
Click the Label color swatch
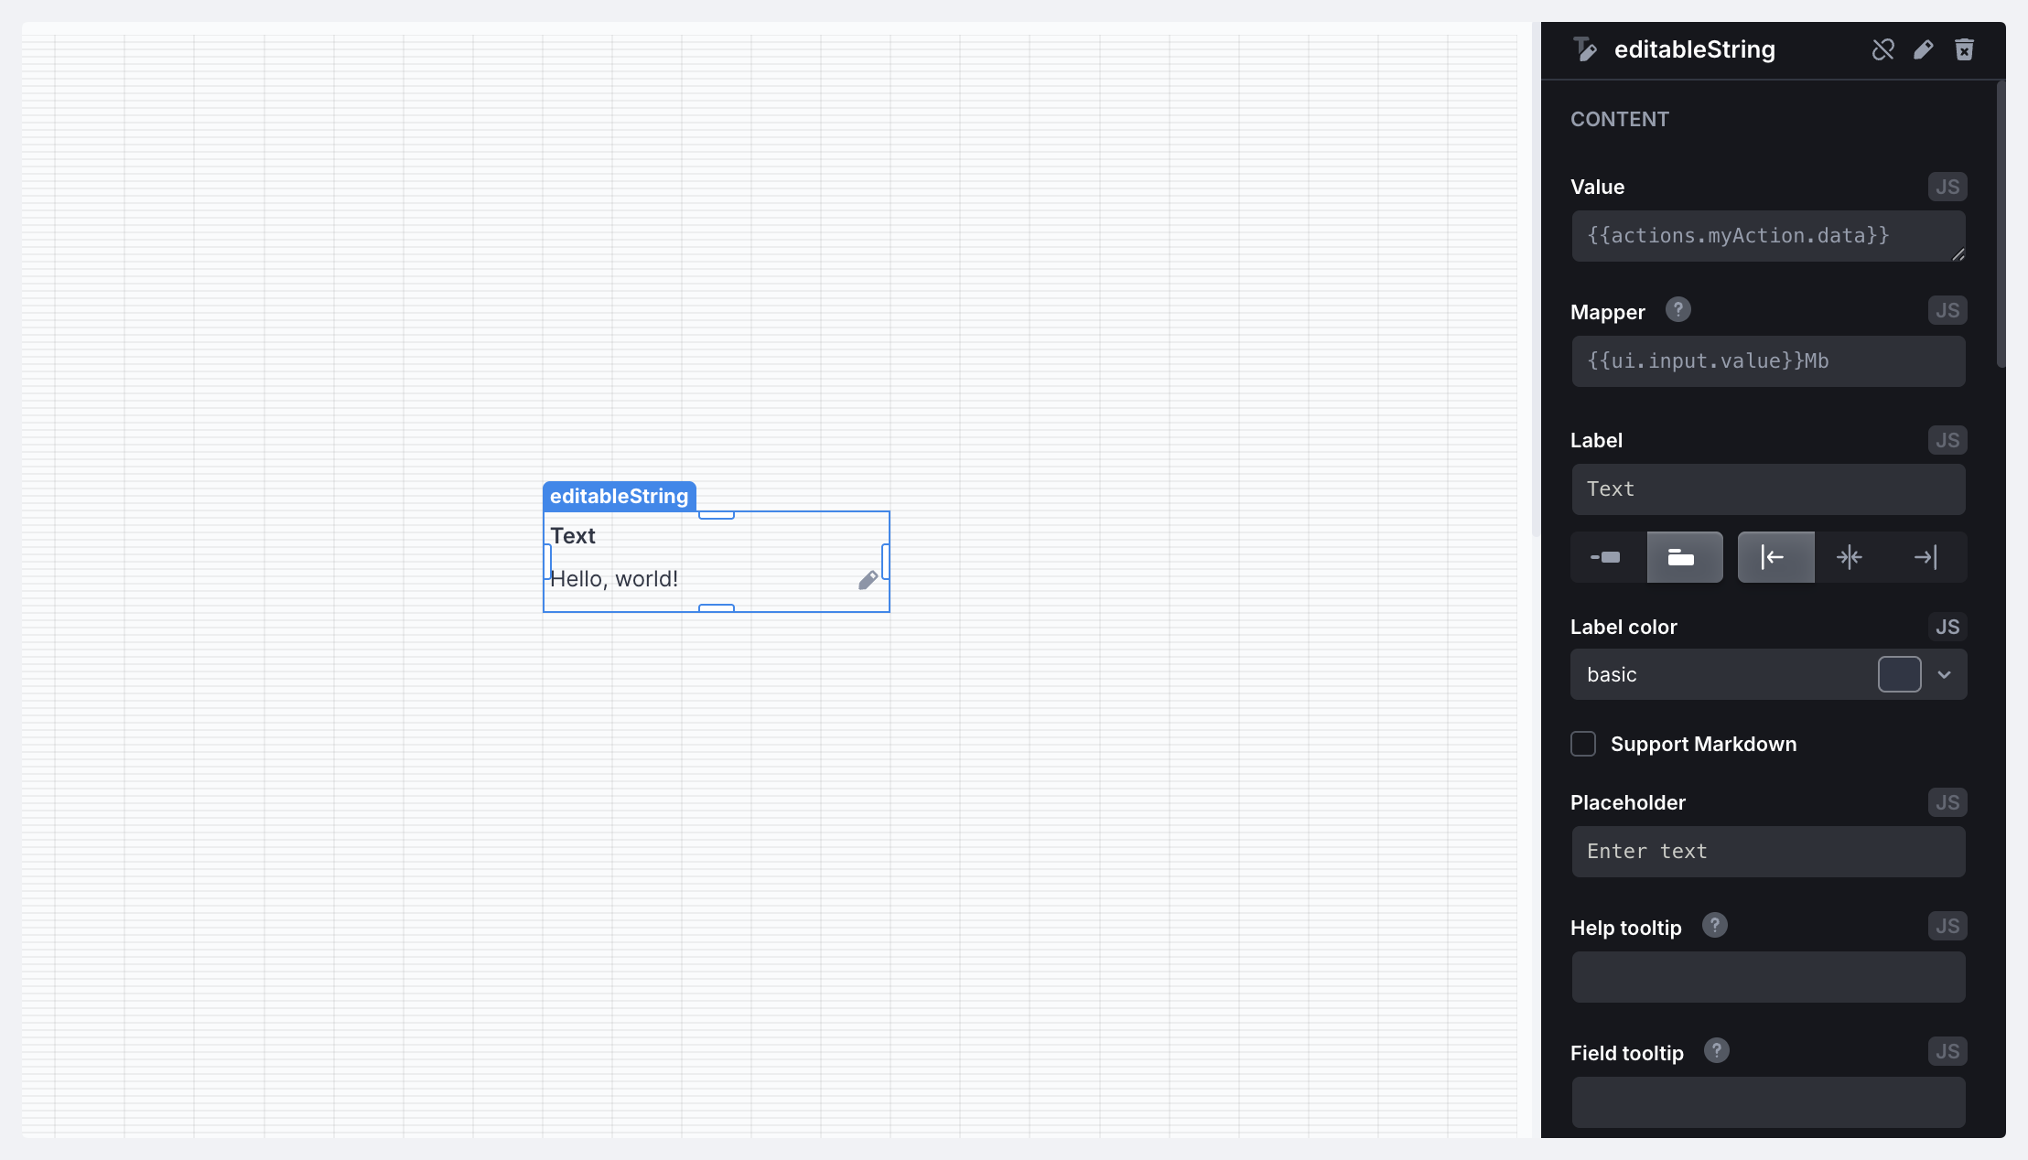pyautogui.click(x=1899, y=674)
